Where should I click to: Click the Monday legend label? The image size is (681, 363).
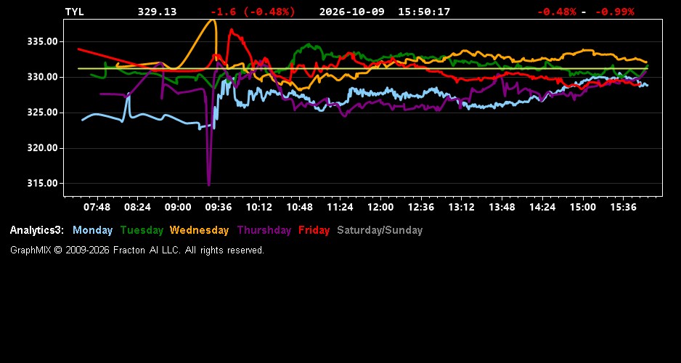[92, 231]
